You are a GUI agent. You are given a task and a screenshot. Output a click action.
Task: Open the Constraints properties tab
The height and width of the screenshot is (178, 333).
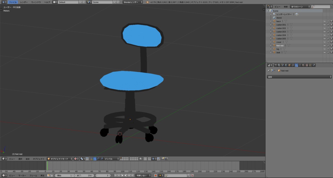click(x=293, y=65)
